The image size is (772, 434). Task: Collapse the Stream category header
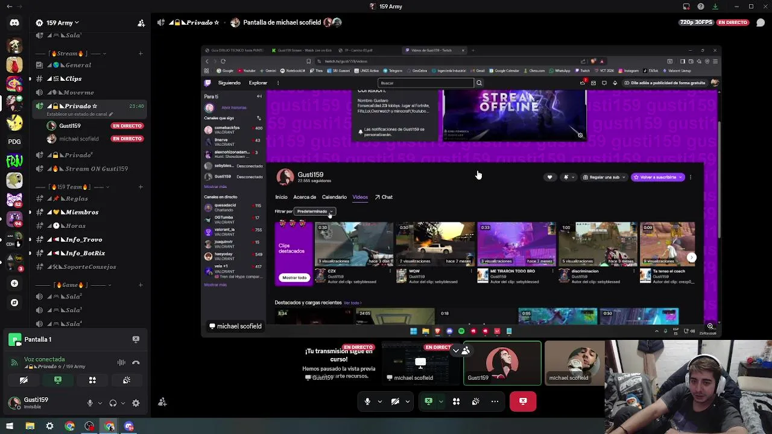[70, 54]
